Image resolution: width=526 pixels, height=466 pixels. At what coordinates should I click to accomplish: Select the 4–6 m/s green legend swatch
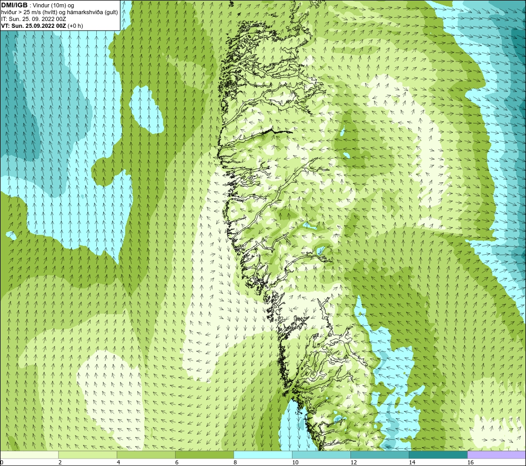point(146,454)
